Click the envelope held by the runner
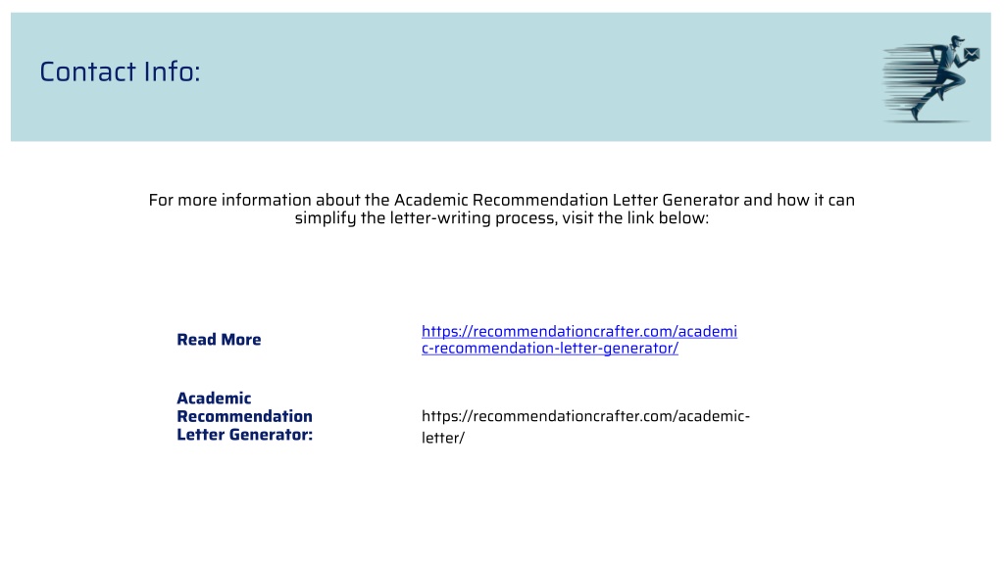 click(x=972, y=55)
